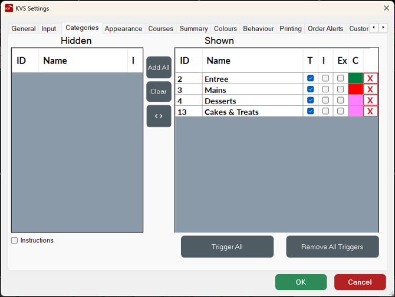The width and height of the screenshot is (395, 297).
Task: Click the swap arrows button
Action: [x=159, y=116]
